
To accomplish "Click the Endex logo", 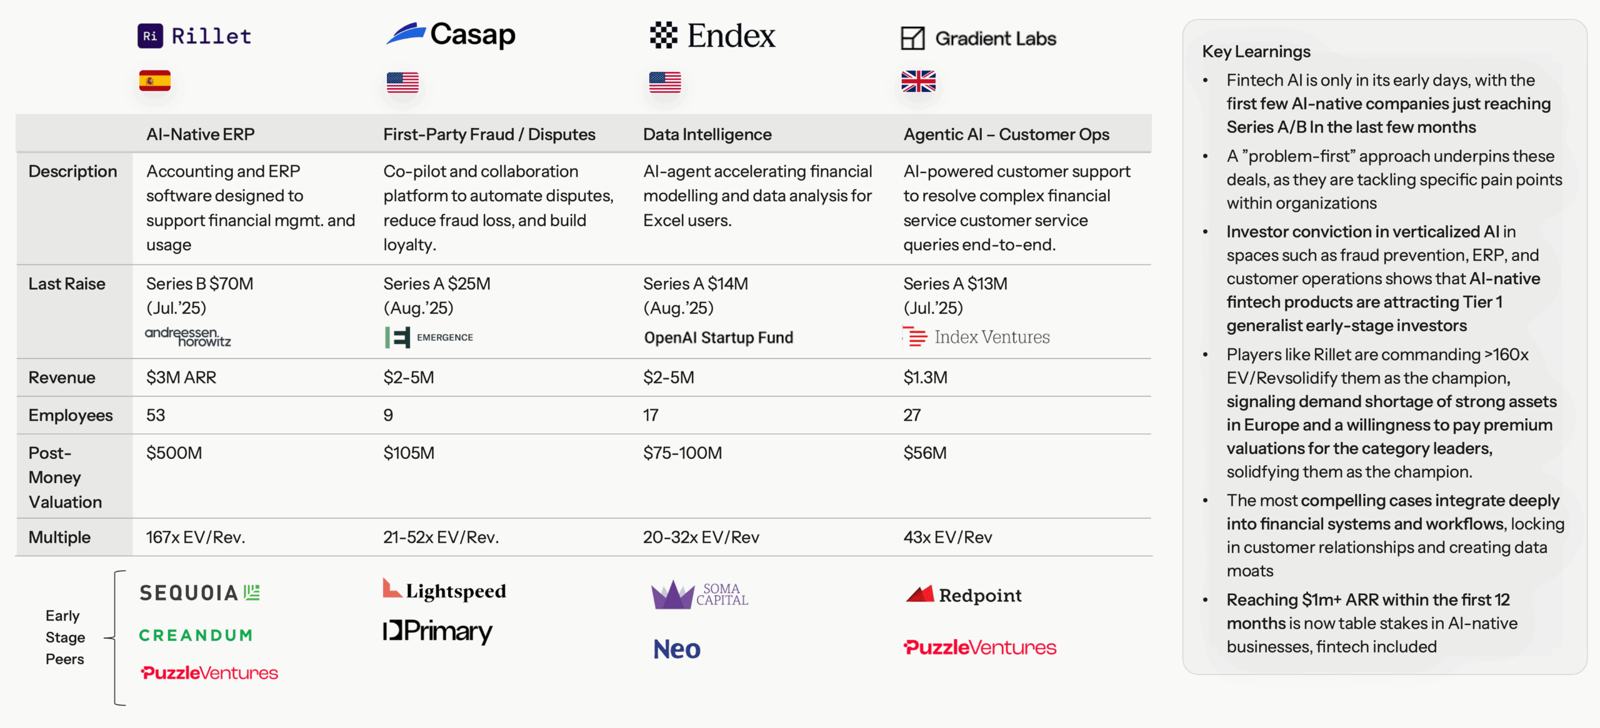I will pyautogui.click(x=712, y=36).
